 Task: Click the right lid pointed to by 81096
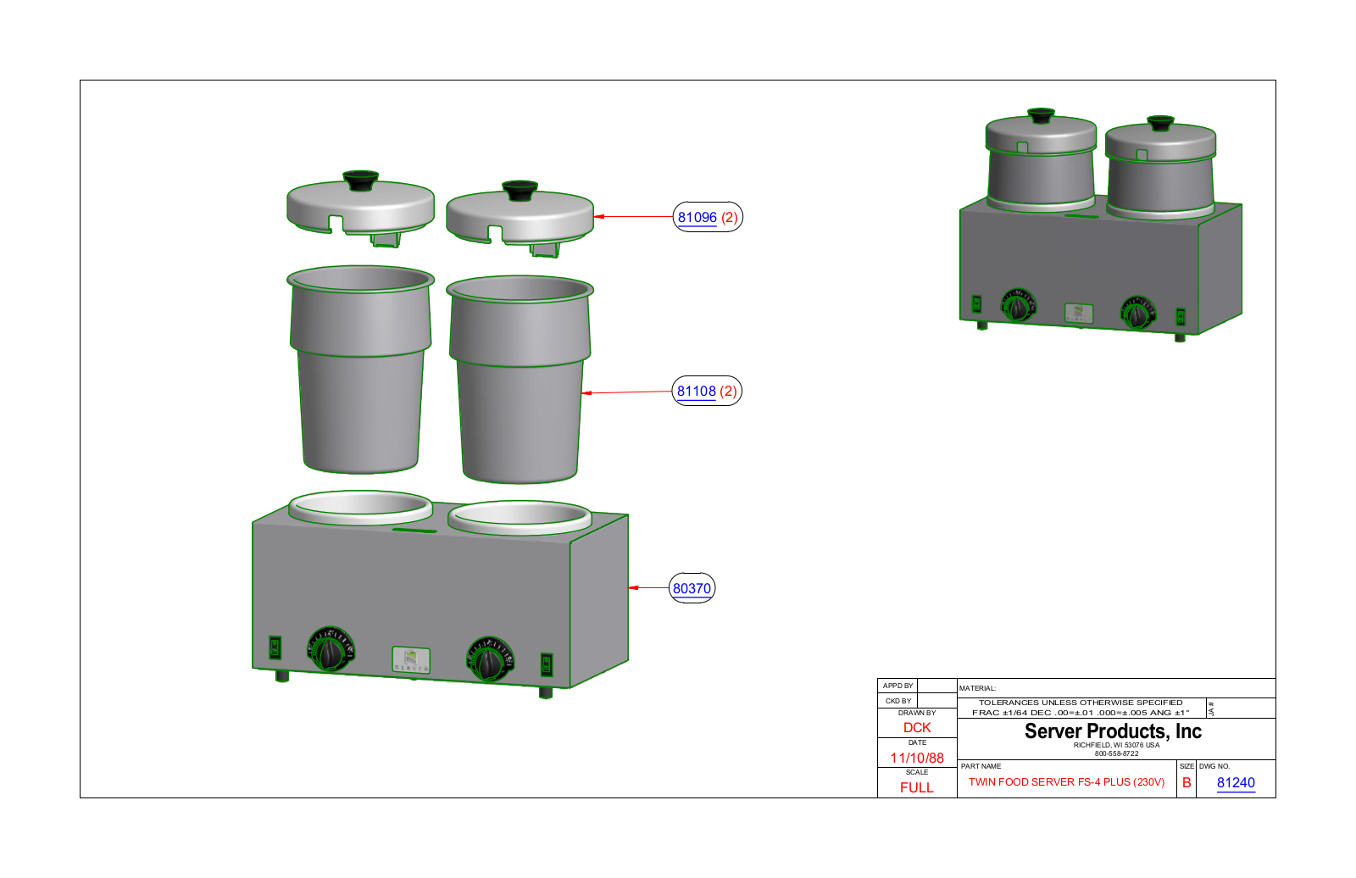click(520, 218)
